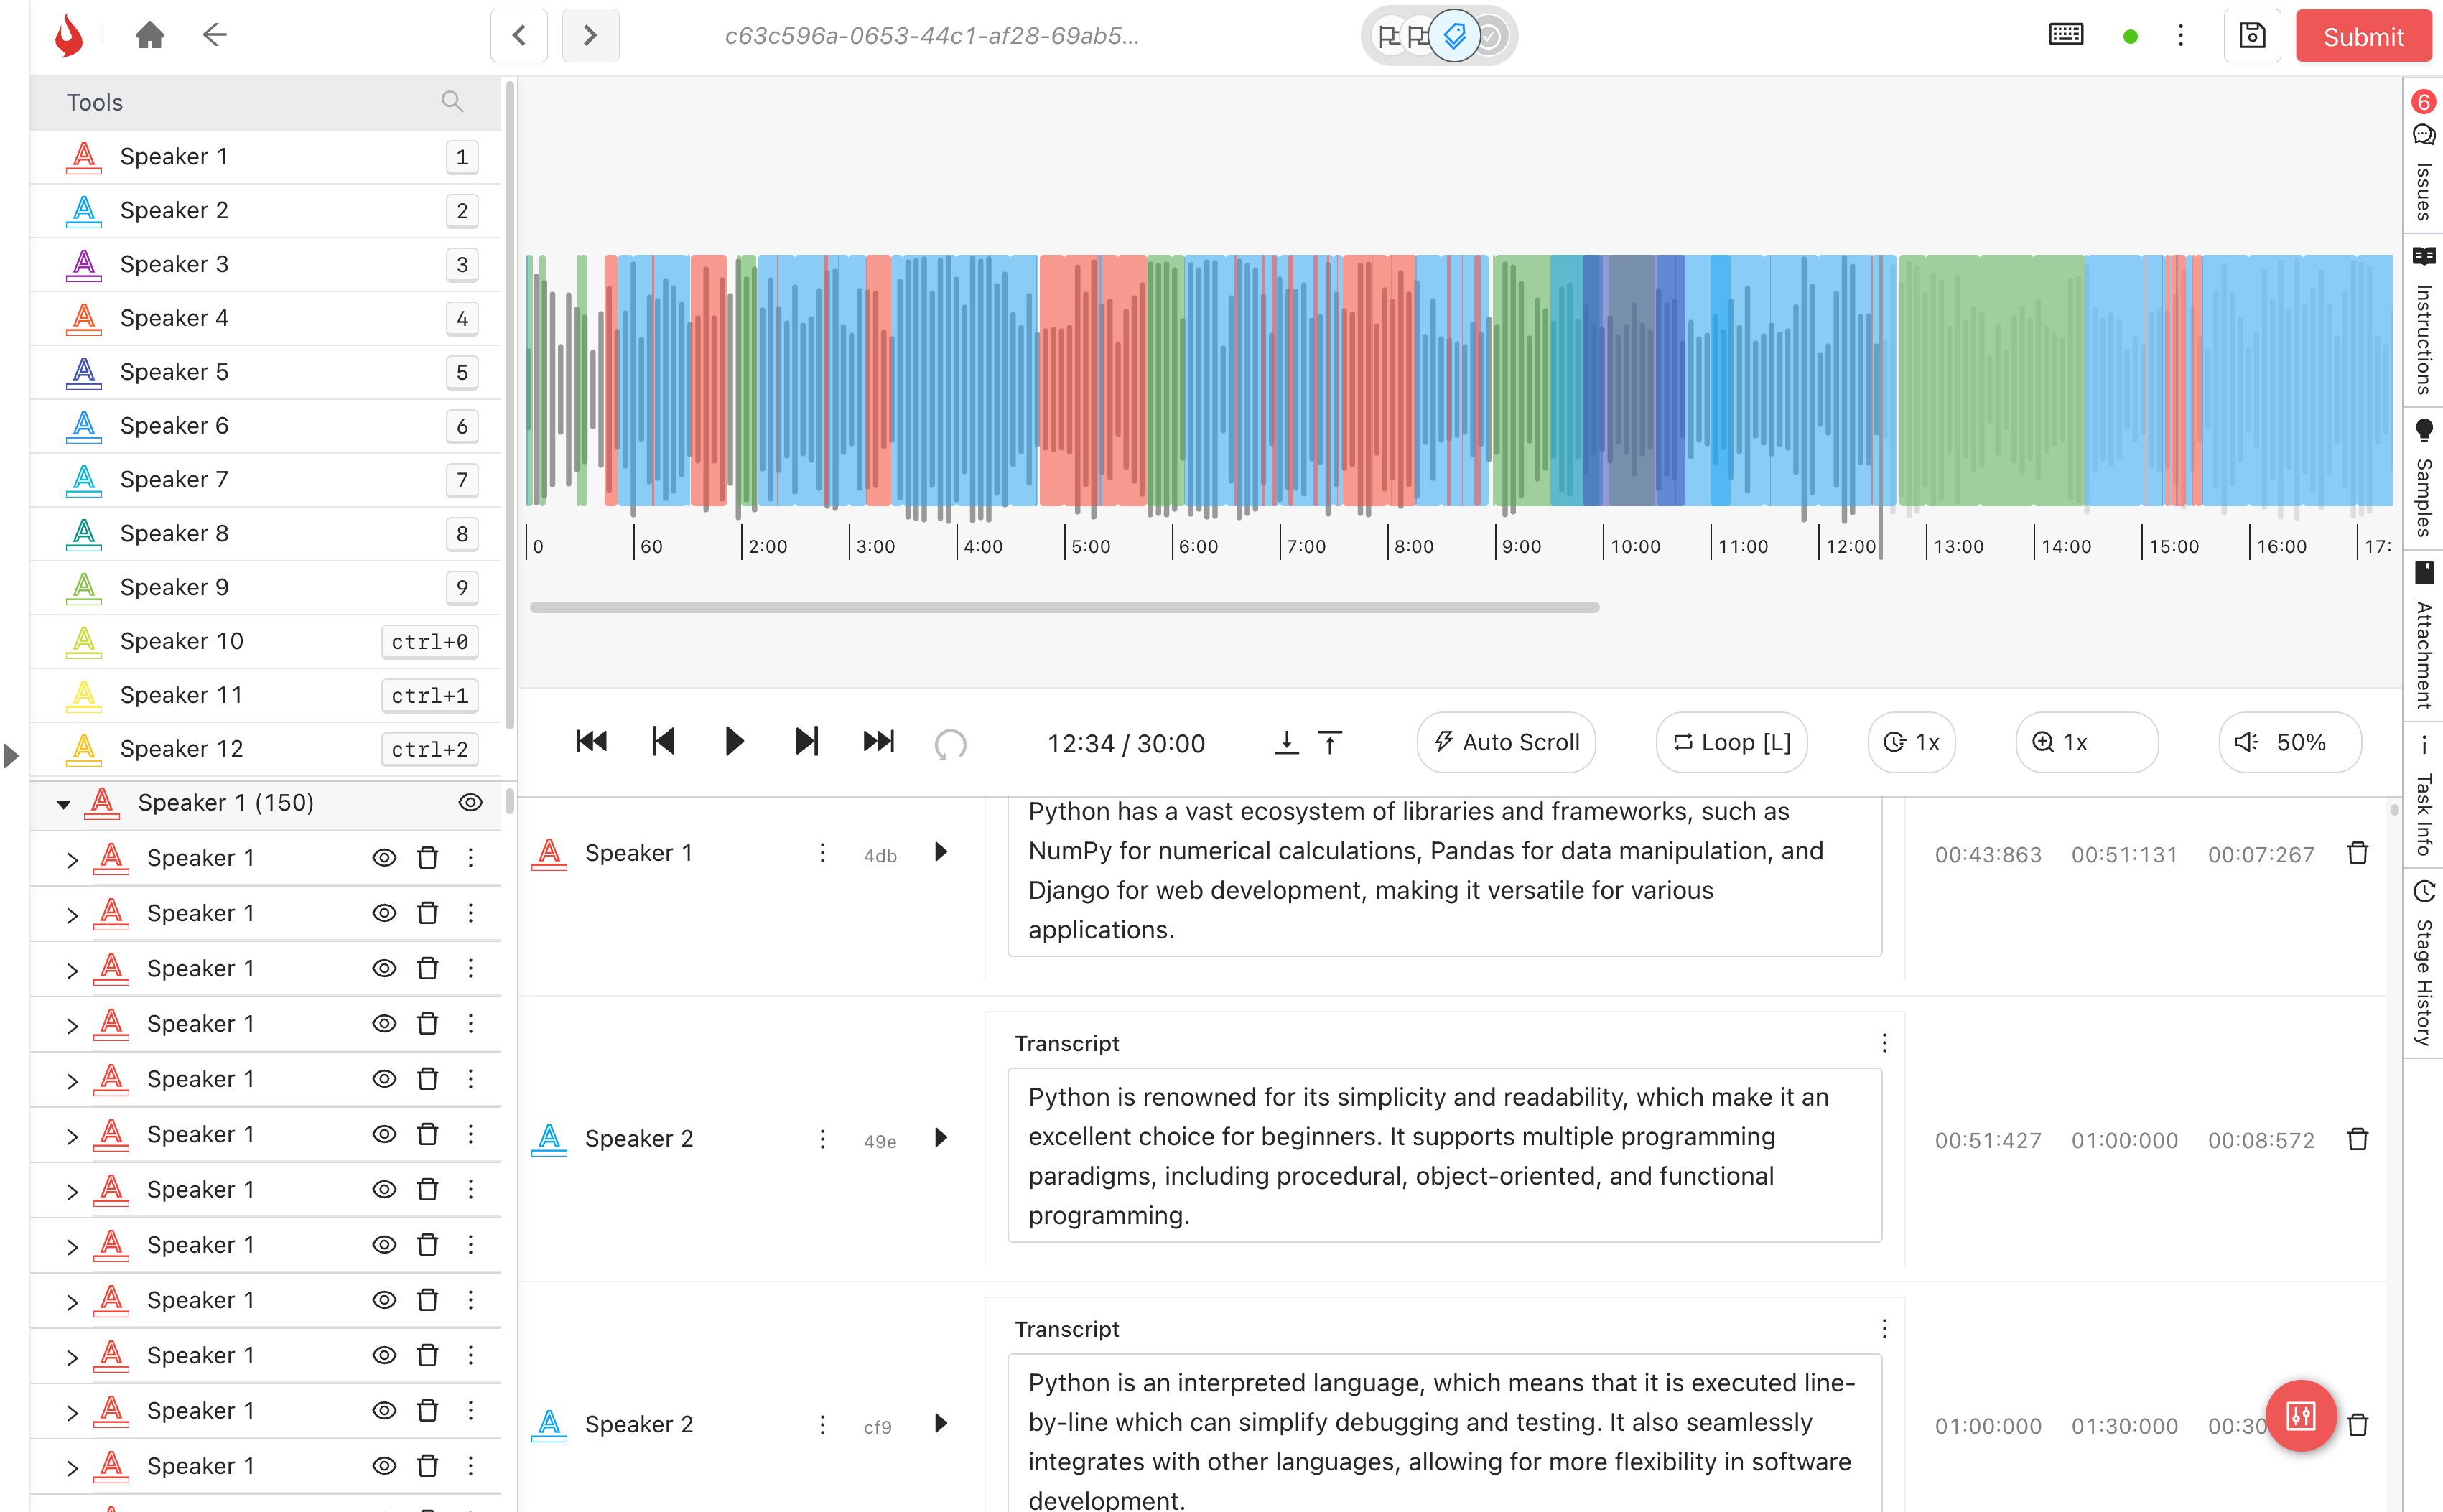Screen dimensions: 2443x1512
Task: Click the 50% volume control
Action: (2289, 742)
